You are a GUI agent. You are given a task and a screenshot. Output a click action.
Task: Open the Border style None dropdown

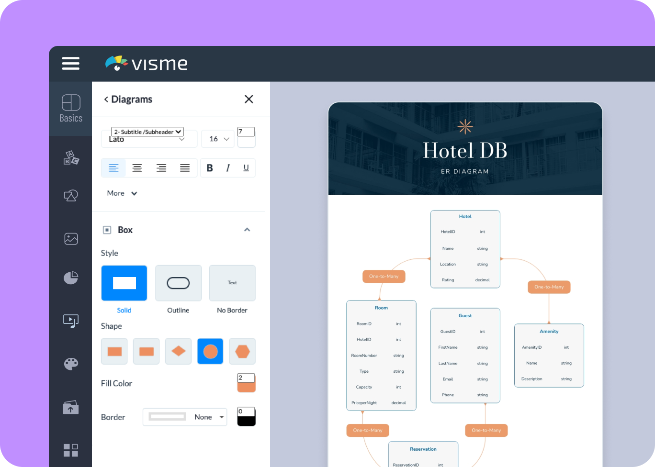pyautogui.click(x=185, y=417)
